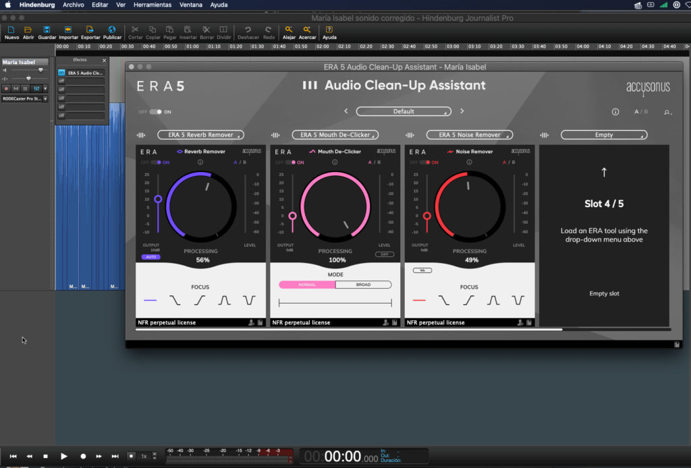The image size is (691, 468).
Task: Toggle the Mouth De-Clicker ON switch
Action: click(290, 163)
